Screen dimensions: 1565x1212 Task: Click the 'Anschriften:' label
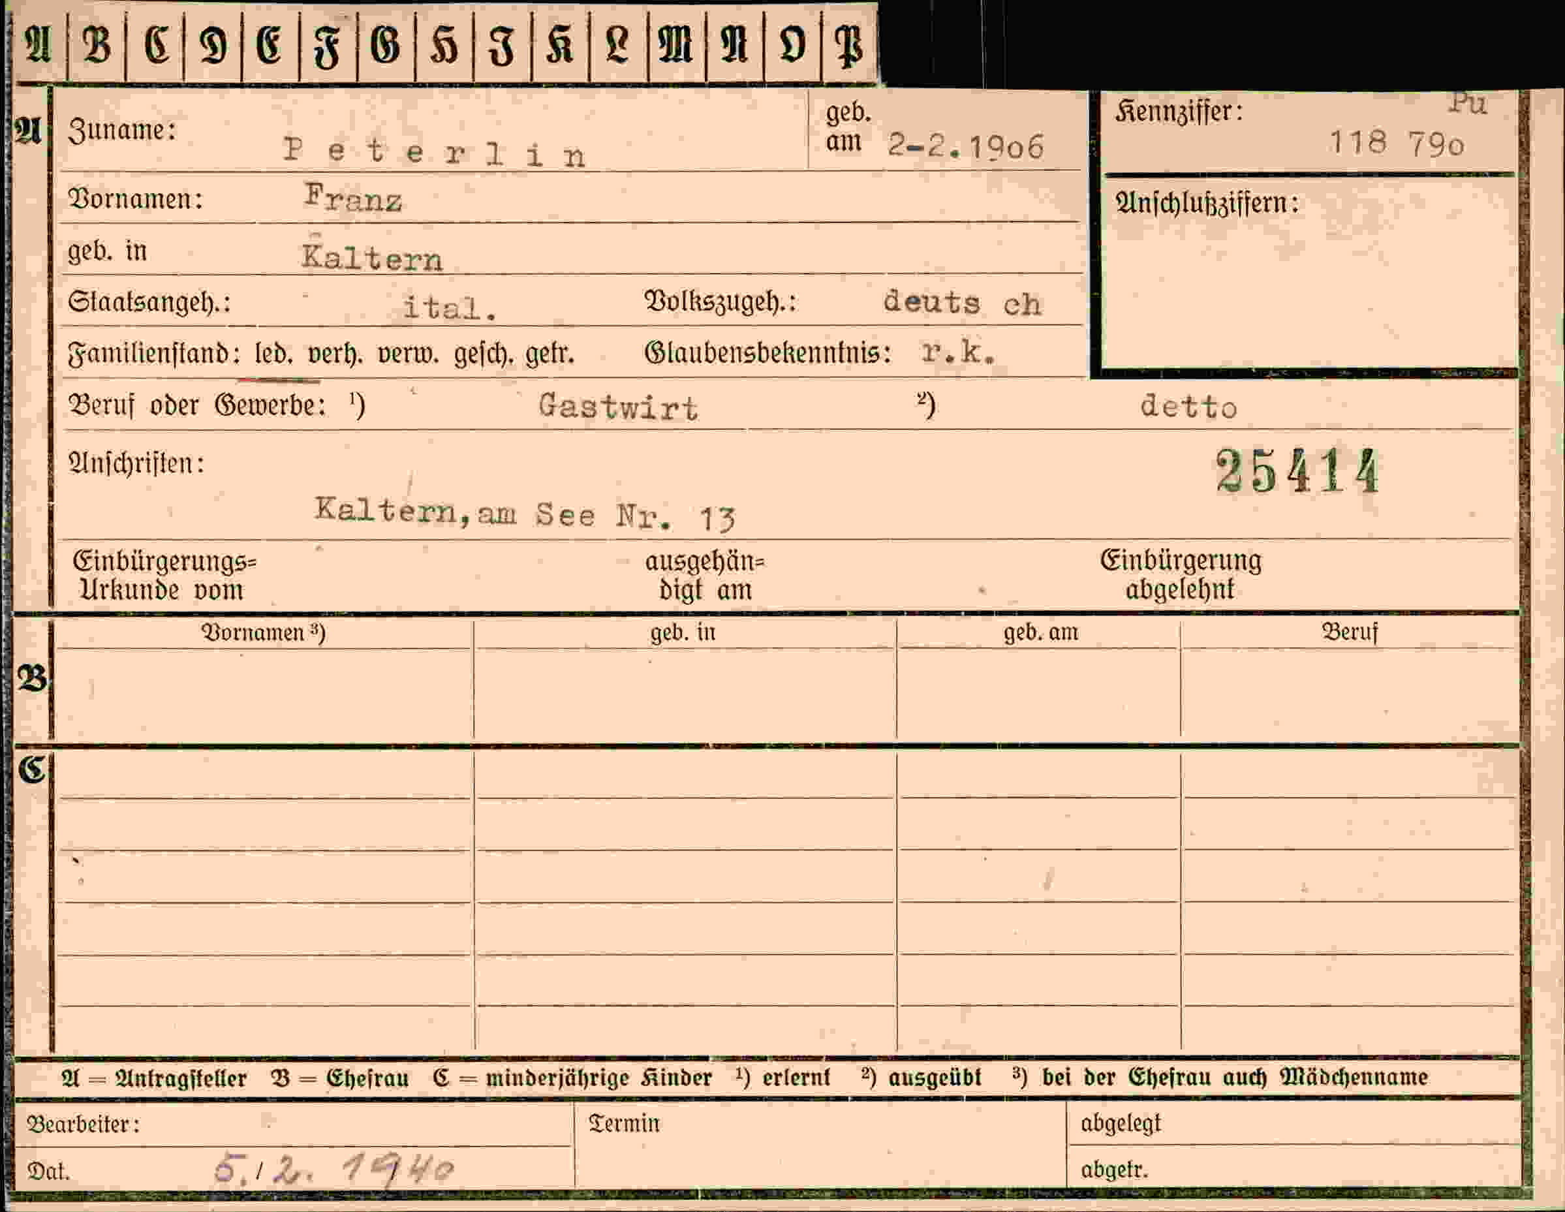[x=136, y=463]
